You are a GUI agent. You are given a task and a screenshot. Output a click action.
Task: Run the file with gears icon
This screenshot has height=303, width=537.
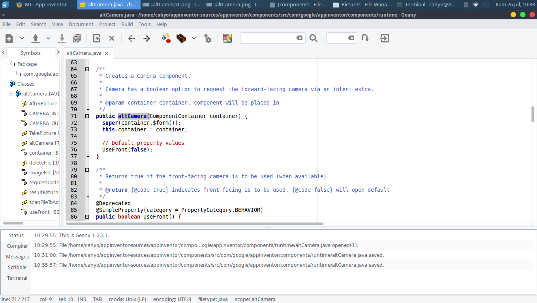[208, 38]
